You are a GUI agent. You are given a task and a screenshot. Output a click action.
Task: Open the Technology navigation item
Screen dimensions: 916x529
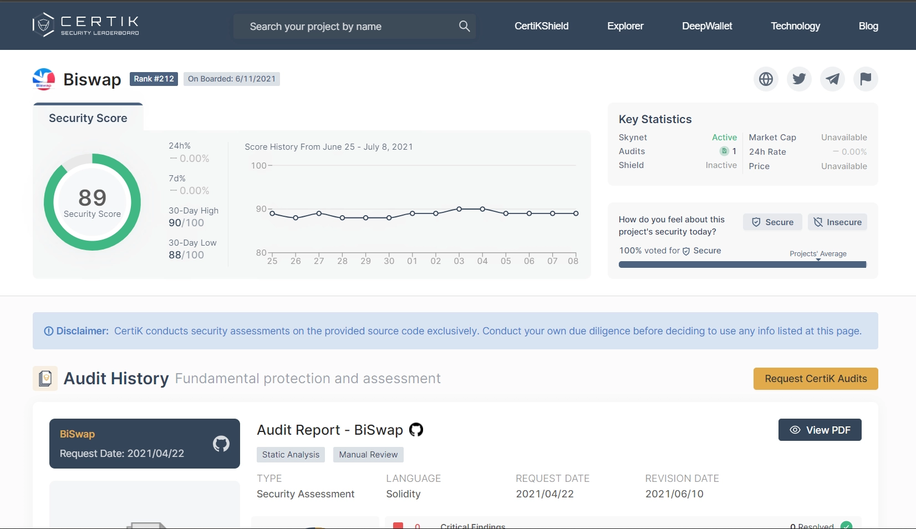coord(795,26)
